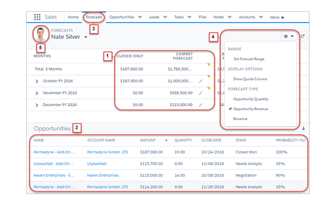Click the Closed Won stage cell
Screen dimensions: 322x208
(246, 152)
